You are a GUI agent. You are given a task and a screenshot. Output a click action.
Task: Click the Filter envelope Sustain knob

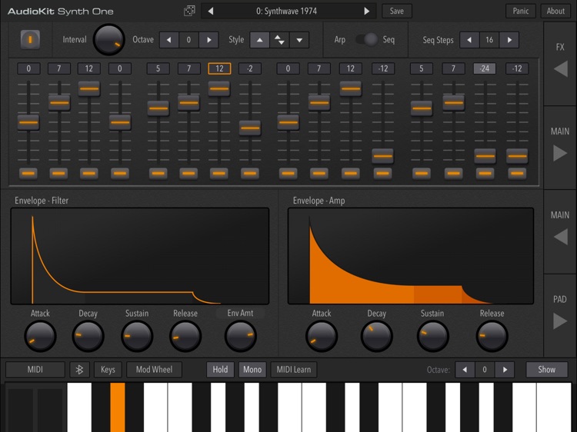[137, 336]
